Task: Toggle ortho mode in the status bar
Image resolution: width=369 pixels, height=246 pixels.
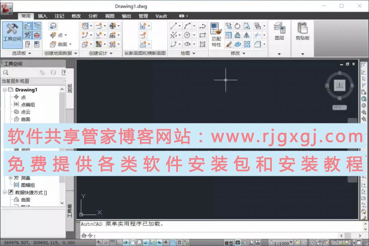Action: (118, 242)
